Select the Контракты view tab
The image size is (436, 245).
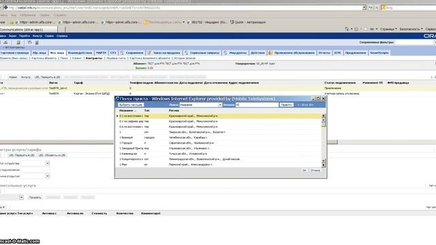(94, 58)
